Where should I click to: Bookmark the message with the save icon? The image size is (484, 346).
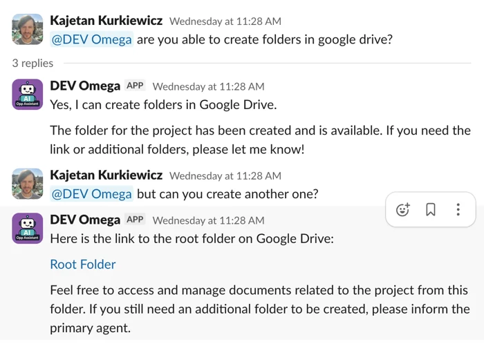point(431,209)
